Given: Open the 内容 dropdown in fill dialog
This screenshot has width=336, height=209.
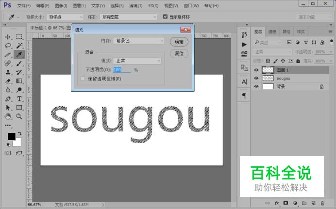Looking at the screenshot, I should click(x=139, y=41).
